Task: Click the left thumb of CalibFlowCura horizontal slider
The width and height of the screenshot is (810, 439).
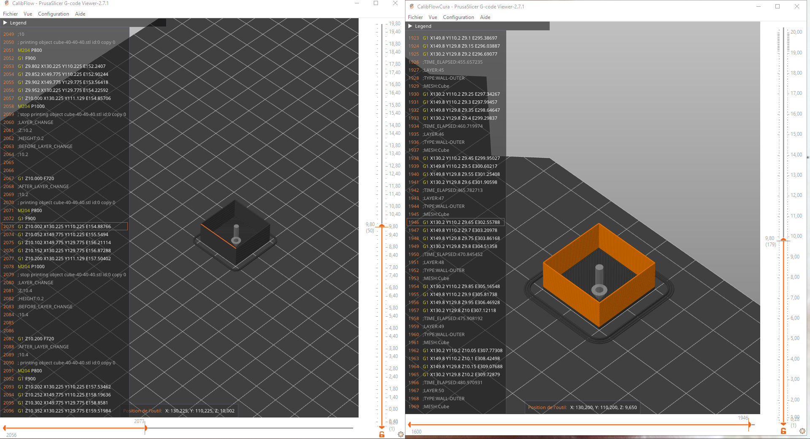Action: pyautogui.click(x=409, y=425)
